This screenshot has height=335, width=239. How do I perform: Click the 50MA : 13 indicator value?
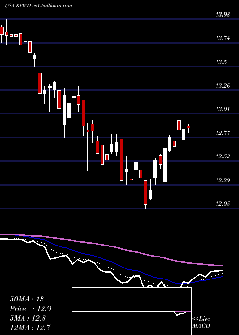(x=27, y=299)
